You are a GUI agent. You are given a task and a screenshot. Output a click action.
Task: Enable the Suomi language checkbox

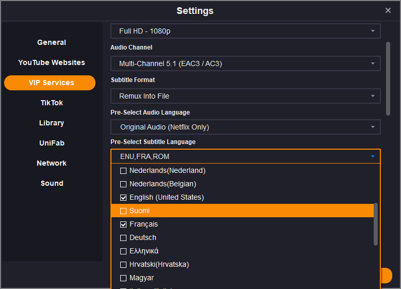[123, 211]
